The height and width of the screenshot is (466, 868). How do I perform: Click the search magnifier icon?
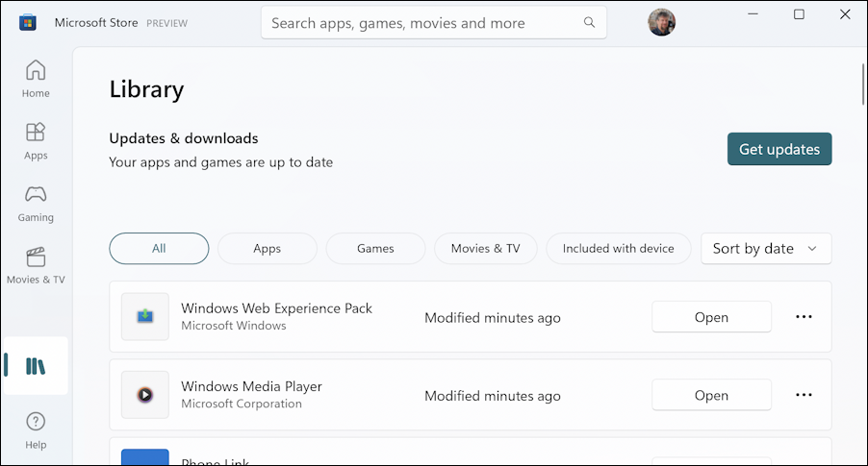point(589,22)
